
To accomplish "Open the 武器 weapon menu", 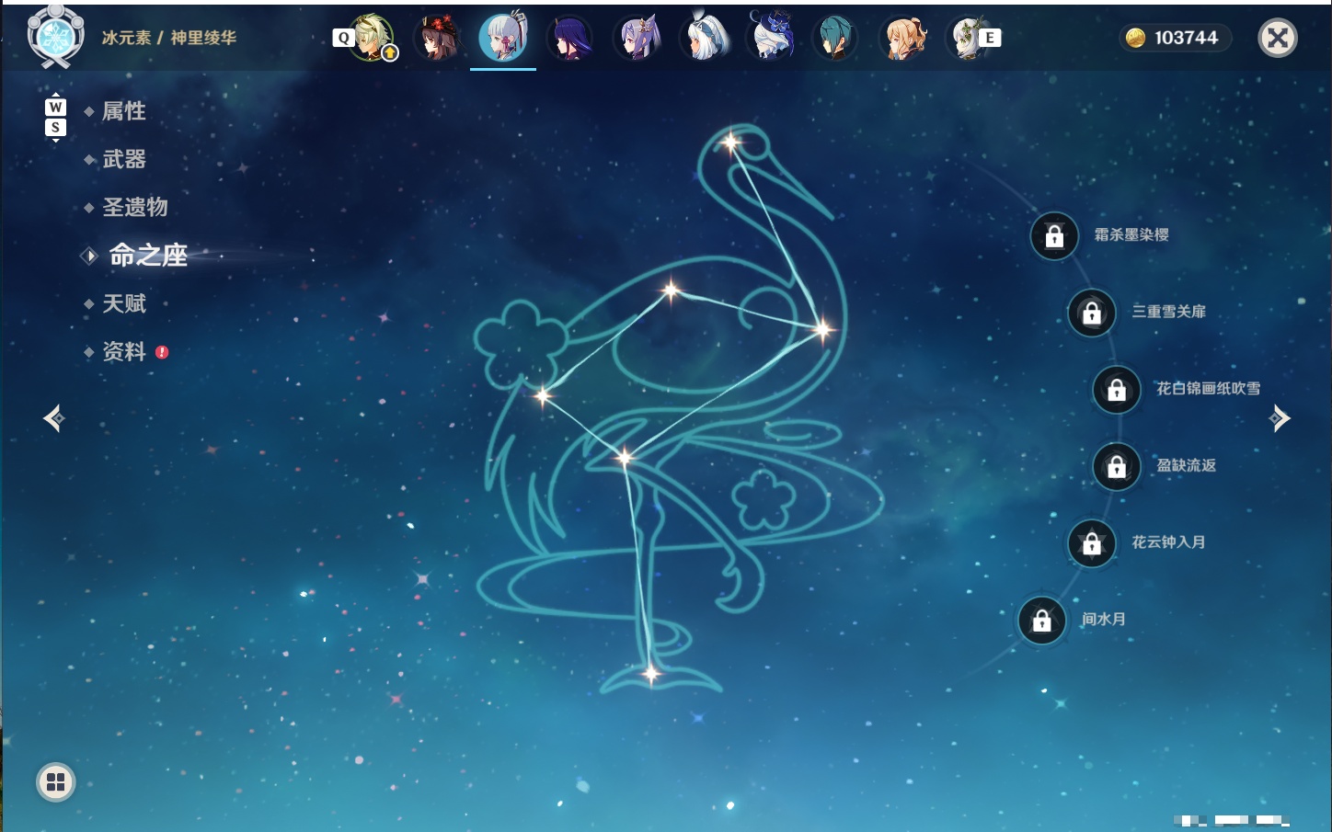I will (124, 159).
